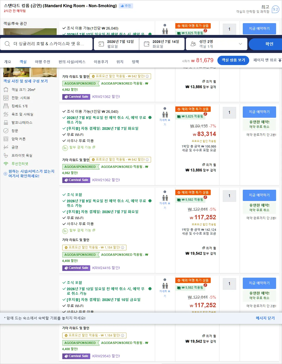Screen dimensions: 282x364
Task: Open room quantity selector at top offer
Action: [x=229, y=29]
